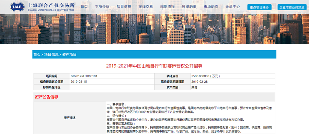The height and width of the screenshot is (135, 309).
Task: Follow the 首页 breadcrumb link
Action: coord(37,54)
